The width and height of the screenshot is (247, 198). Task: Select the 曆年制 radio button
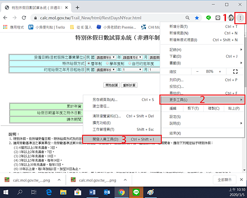click(x=89, y=64)
